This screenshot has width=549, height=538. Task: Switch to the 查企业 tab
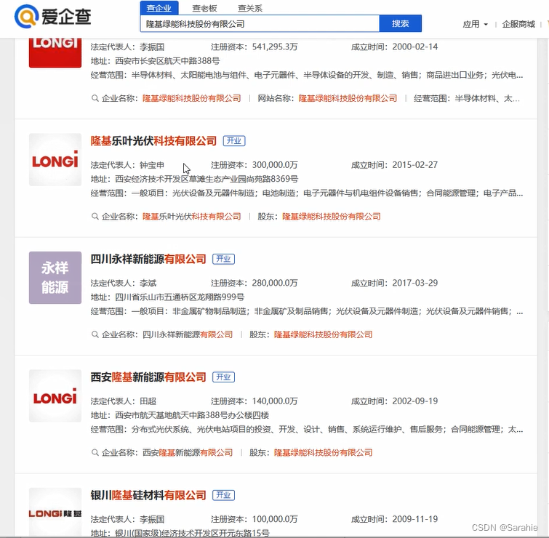(x=159, y=8)
